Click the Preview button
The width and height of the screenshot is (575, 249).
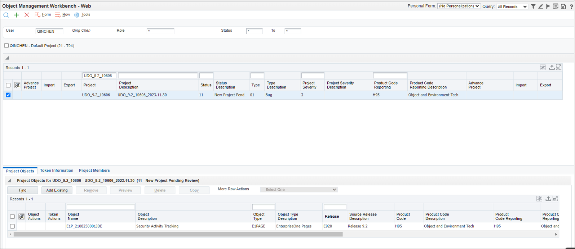[x=125, y=190]
